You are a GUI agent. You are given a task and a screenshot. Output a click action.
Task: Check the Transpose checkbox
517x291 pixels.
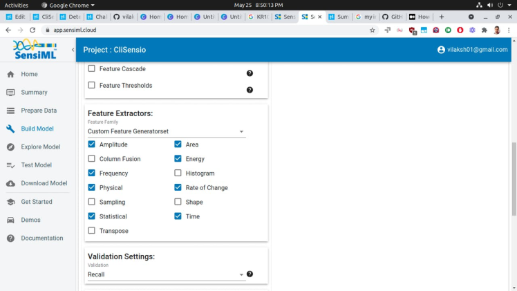tap(92, 231)
